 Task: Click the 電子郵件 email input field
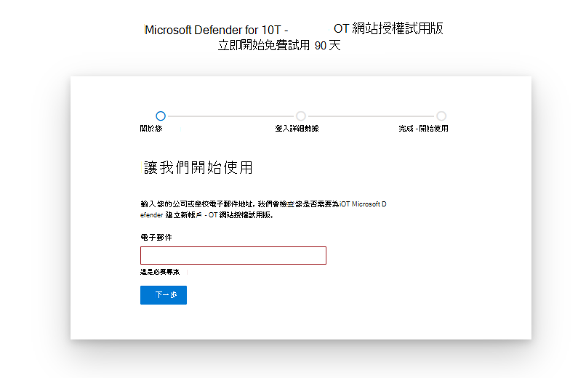[x=233, y=255]
